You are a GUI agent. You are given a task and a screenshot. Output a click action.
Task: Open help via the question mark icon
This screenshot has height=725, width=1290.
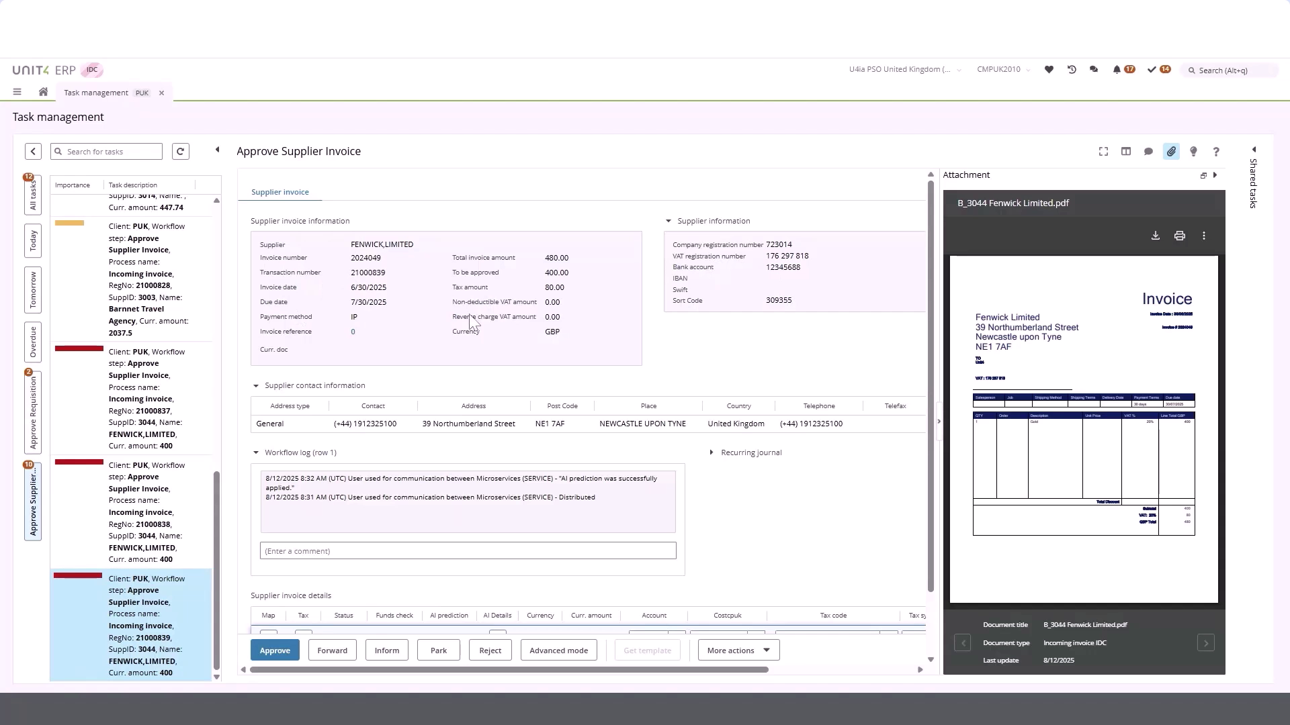coord(1215,152)
